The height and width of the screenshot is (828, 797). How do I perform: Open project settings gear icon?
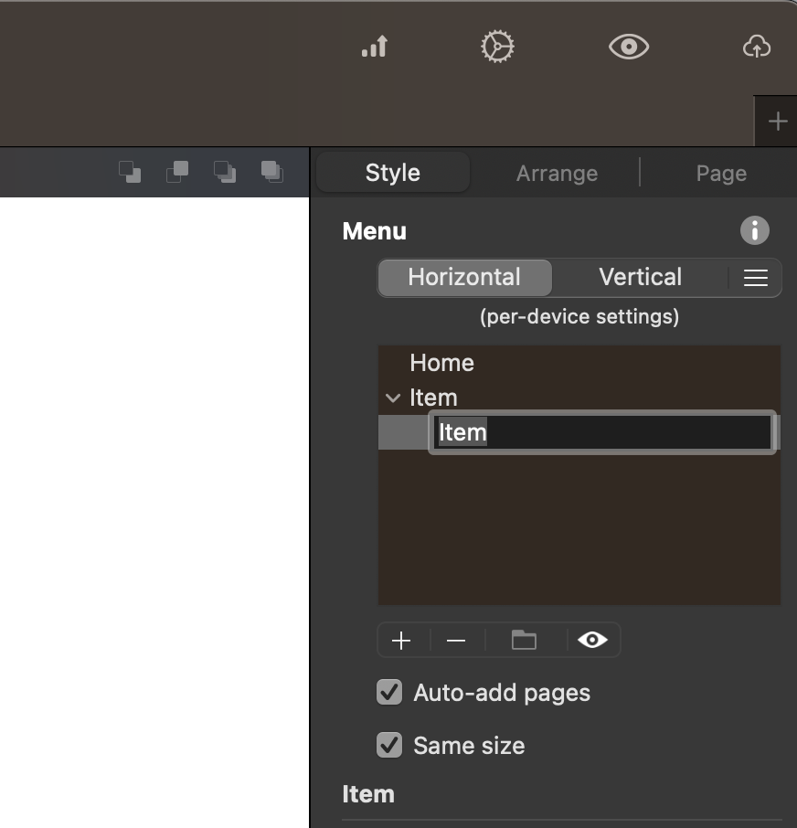click(497, 47)
